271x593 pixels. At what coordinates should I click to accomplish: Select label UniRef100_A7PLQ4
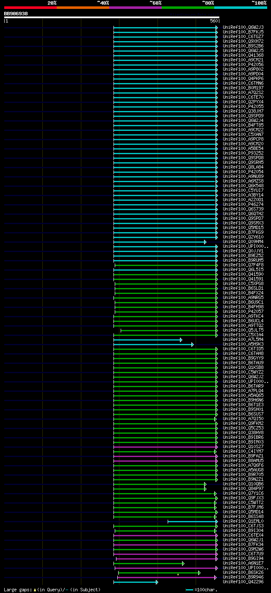pos(243,391)
